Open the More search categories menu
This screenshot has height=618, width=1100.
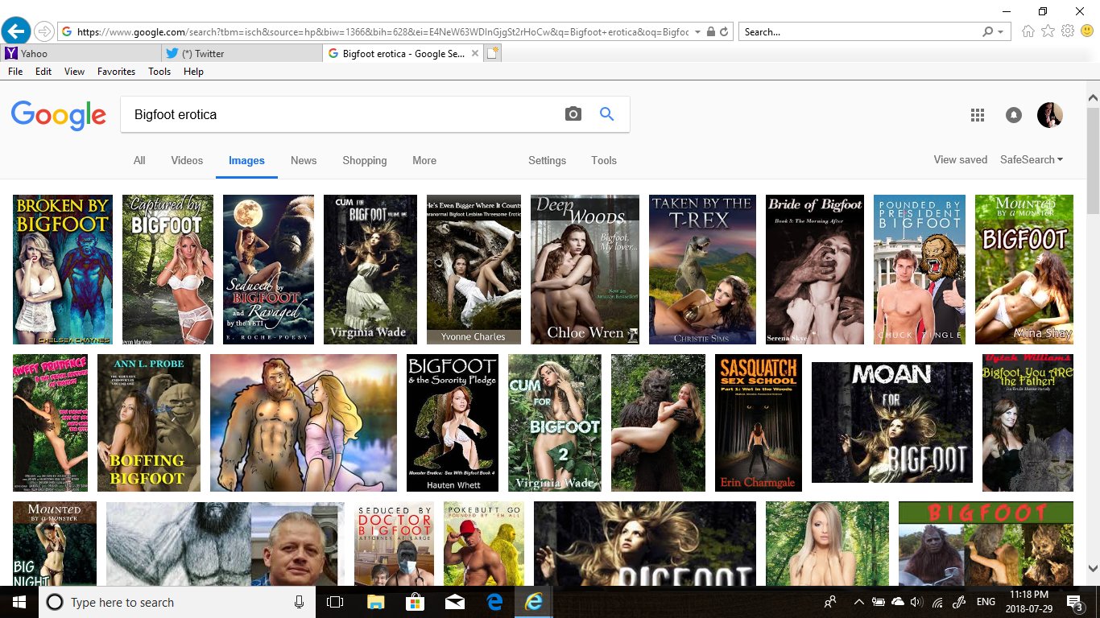(424, 161)
